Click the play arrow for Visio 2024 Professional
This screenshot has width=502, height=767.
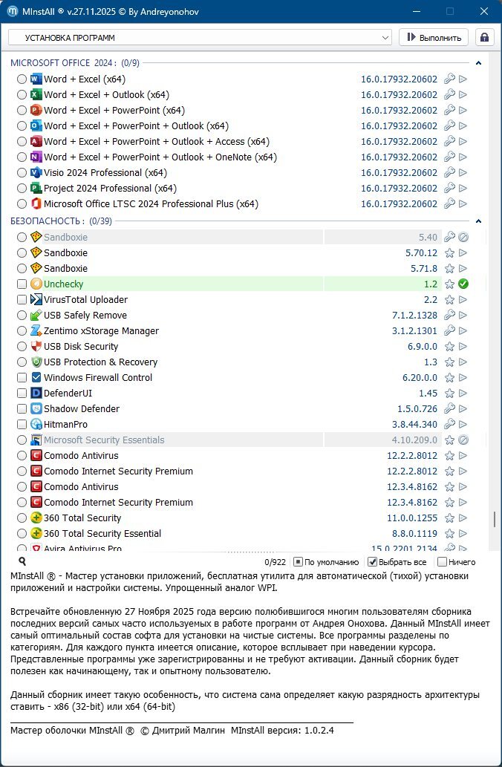tap(463, 173)
